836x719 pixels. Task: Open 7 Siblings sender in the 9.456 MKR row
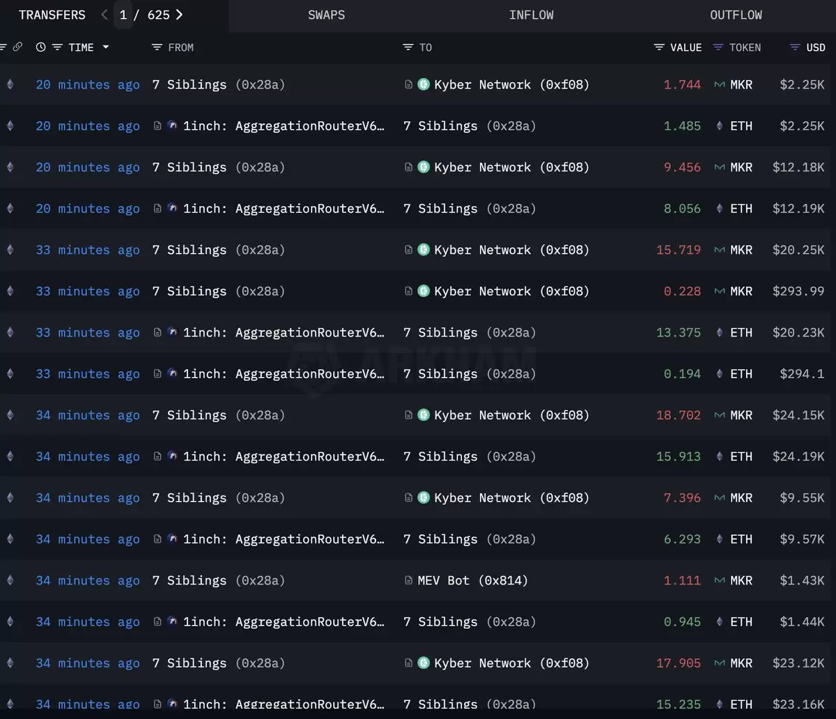click(219, 168)
